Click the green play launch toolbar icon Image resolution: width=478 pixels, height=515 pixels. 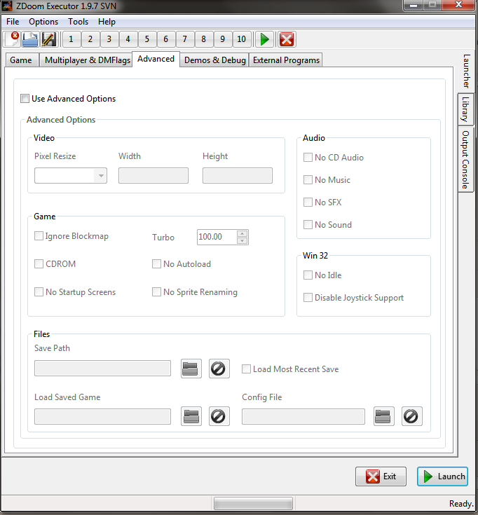[x=264, y=39]
